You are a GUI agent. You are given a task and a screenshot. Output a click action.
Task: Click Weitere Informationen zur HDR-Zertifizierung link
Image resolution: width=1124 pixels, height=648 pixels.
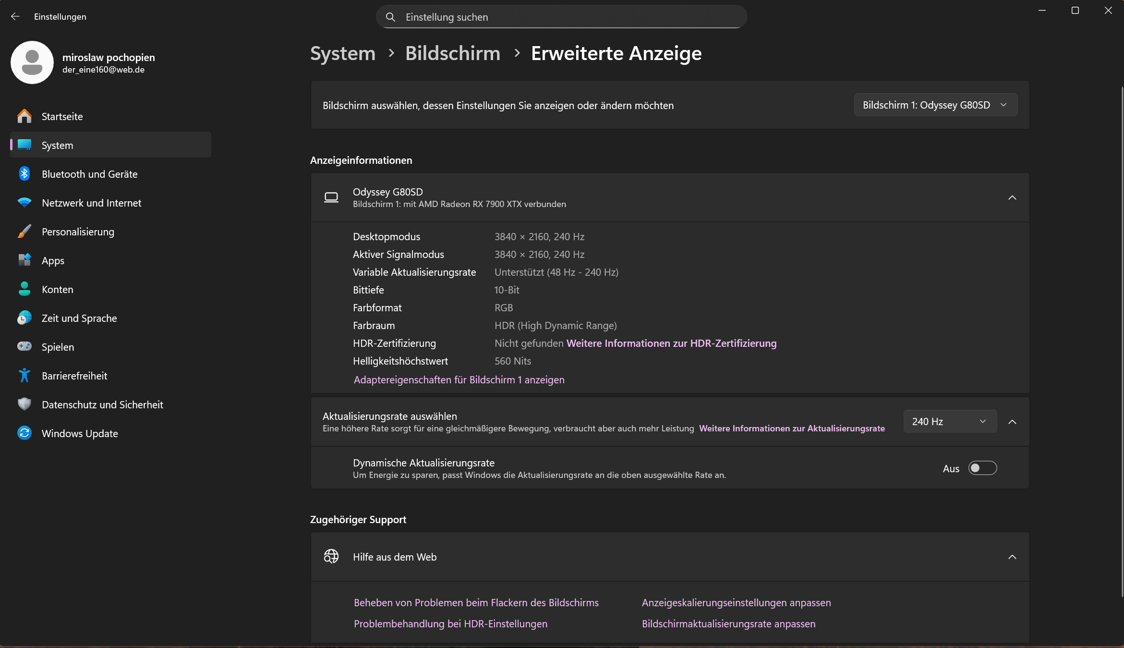coord(671,343)
